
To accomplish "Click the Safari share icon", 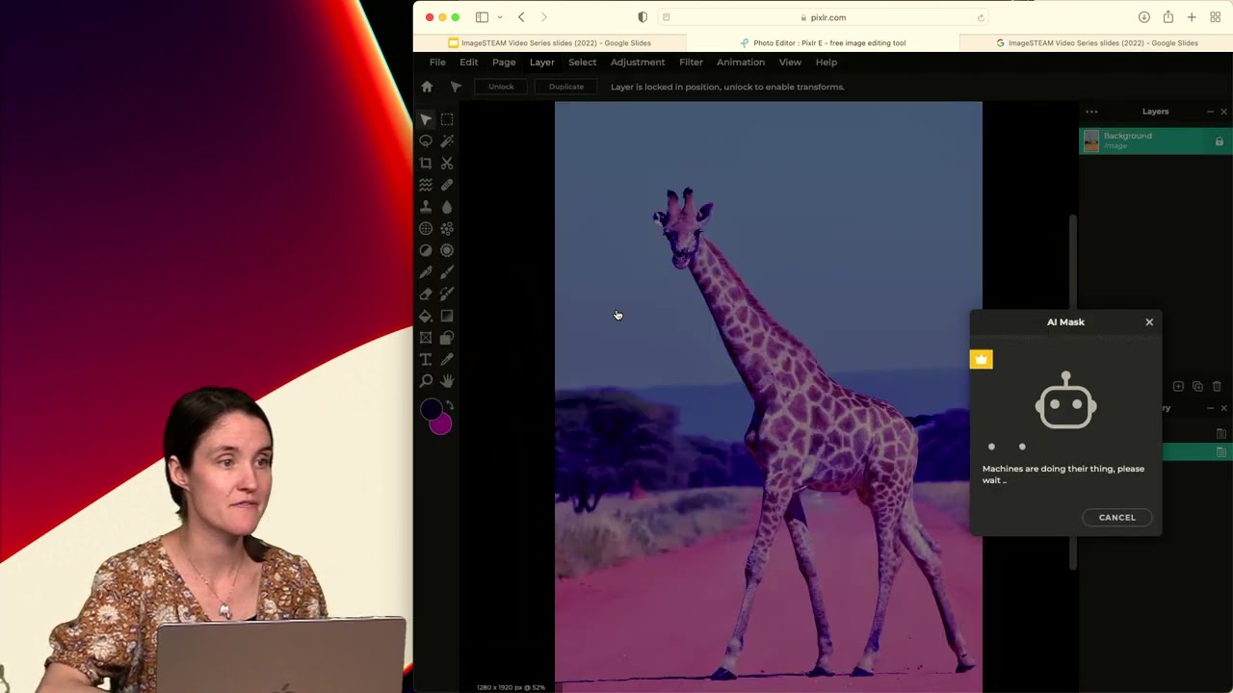I will click(x=1167, y=17).
